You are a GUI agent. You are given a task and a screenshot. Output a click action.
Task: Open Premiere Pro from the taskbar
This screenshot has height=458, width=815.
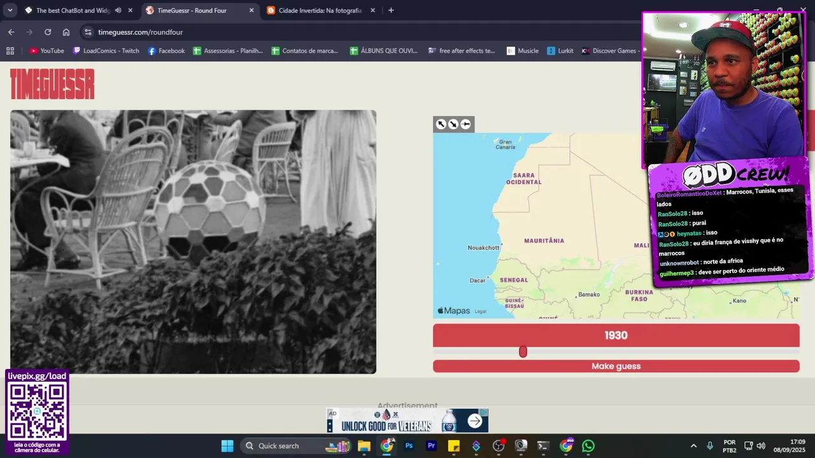[431, 446]
